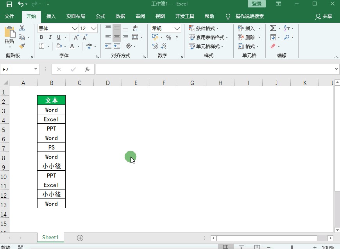Toggle center horizontal alignment

[117, 37]
